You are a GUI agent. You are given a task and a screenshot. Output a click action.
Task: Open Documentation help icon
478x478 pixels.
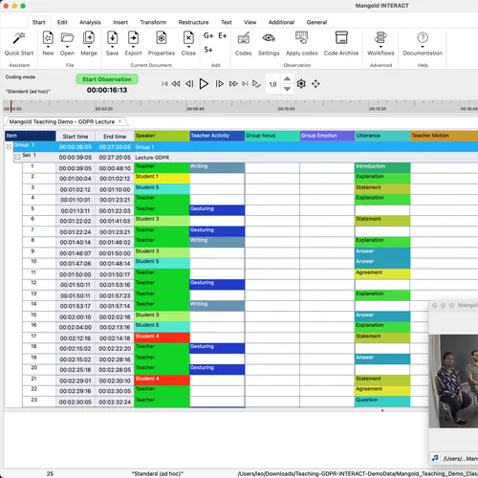coord(423,37)
